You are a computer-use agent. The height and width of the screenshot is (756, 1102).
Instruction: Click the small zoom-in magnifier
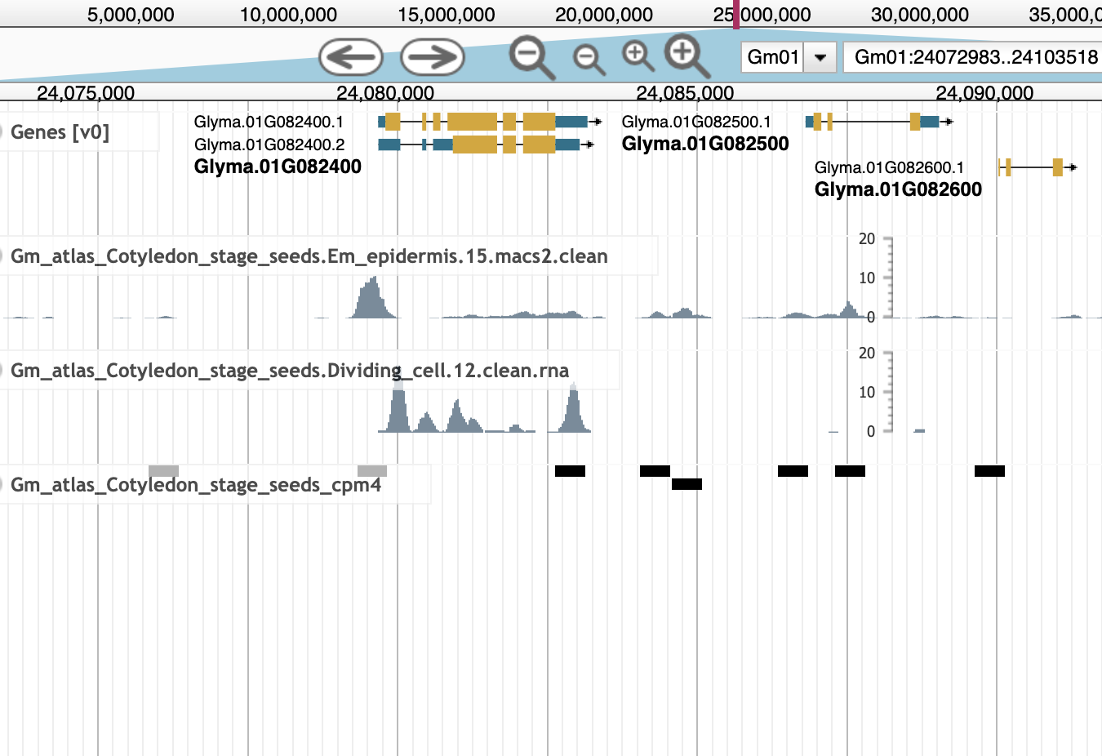click(x=638, y=57)
